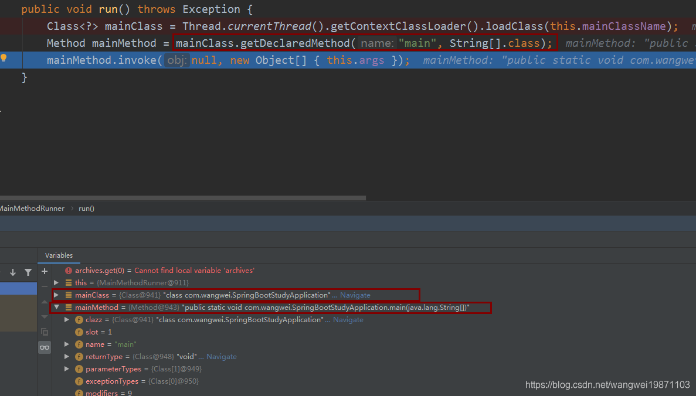Click the down arrow next-frame icon
The height and width of the screenshot is (396, 696).
pyautogui.click(x=13, y=272)
